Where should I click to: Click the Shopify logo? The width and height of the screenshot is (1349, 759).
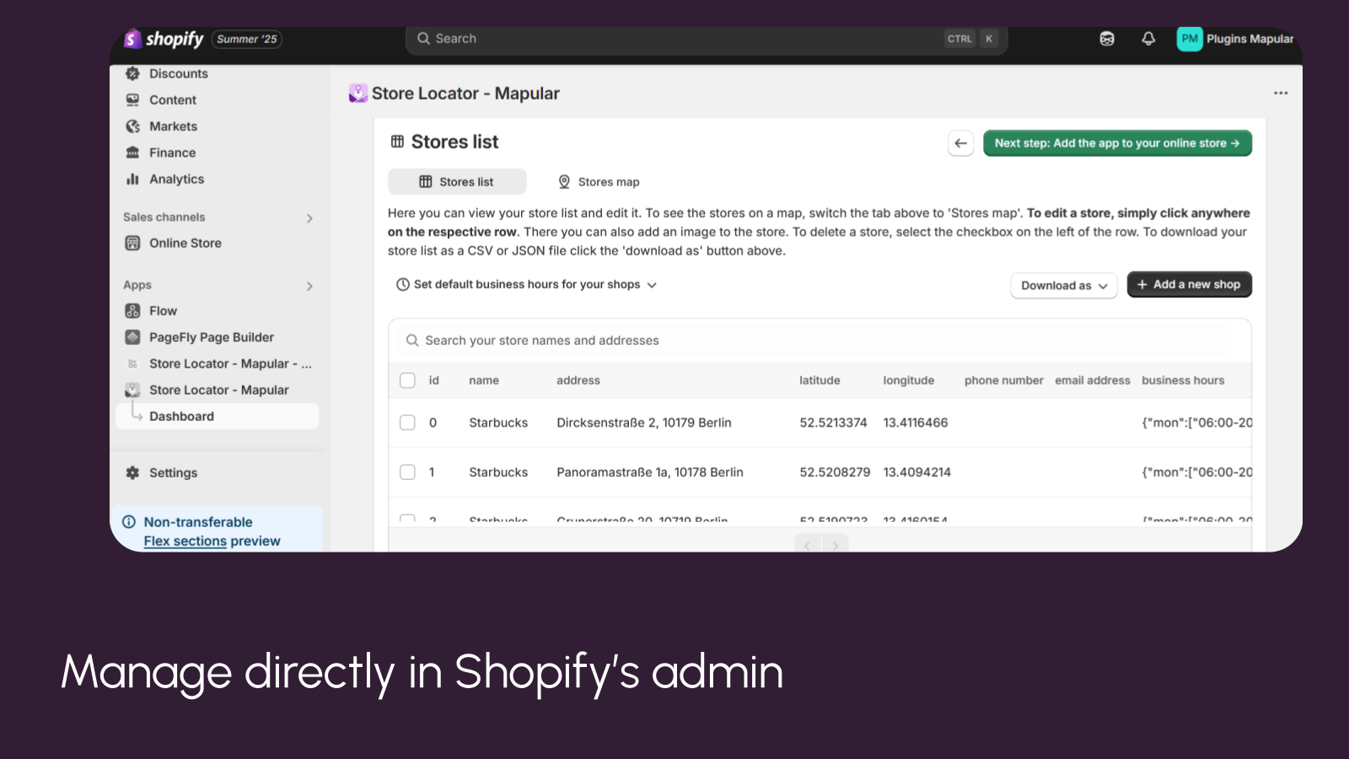[164, 39]
